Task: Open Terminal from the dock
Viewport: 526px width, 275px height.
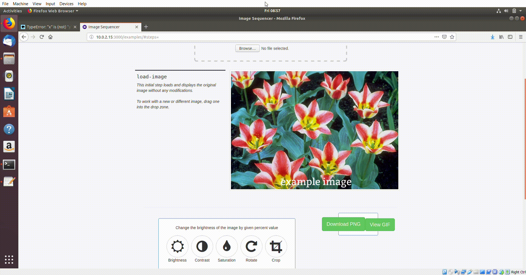Action: [x=9, y=164]
